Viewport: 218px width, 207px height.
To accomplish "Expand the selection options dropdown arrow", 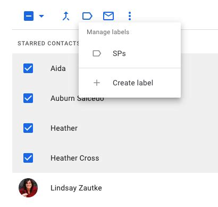I will coord(41,16).
